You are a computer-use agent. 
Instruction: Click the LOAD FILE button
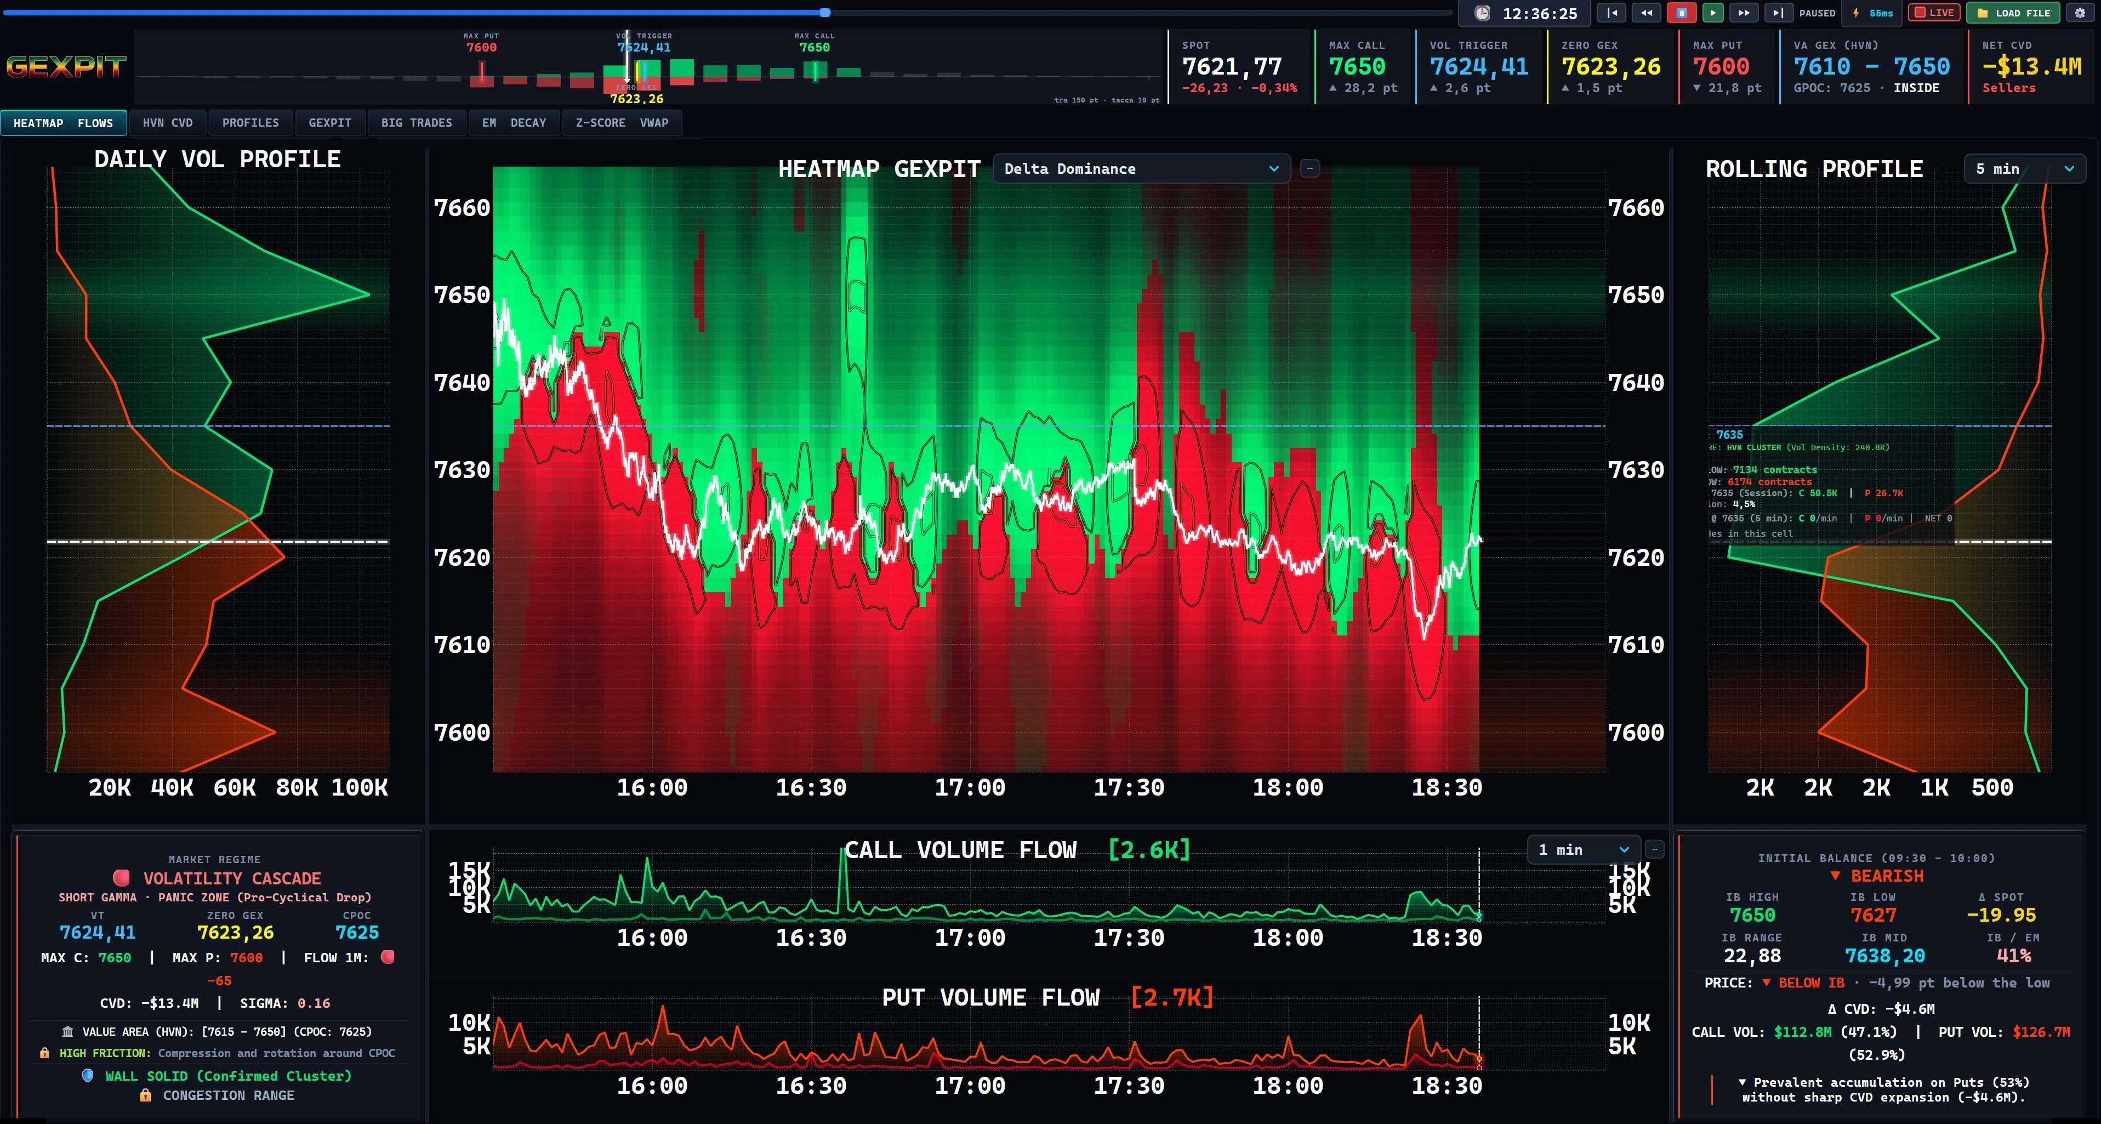pos(2013,13)
